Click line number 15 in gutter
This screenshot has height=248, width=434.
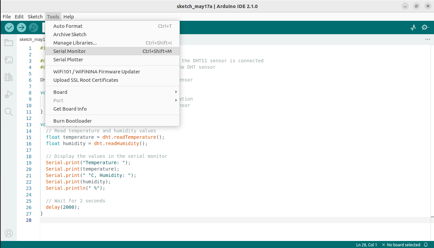point(29,137)
